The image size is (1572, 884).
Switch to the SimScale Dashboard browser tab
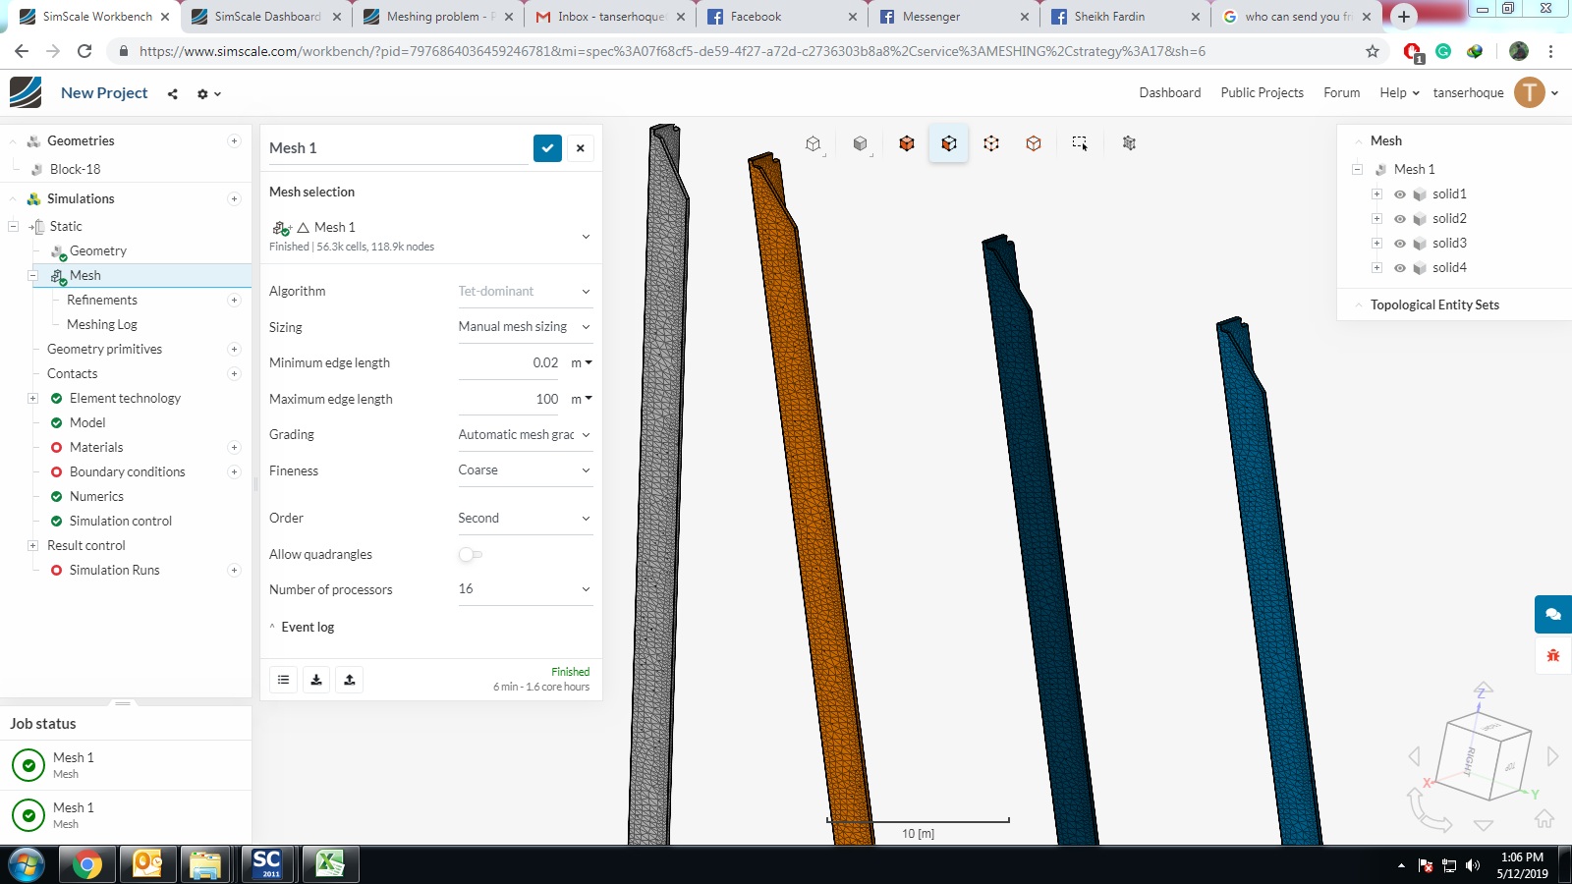pos(266,17)
